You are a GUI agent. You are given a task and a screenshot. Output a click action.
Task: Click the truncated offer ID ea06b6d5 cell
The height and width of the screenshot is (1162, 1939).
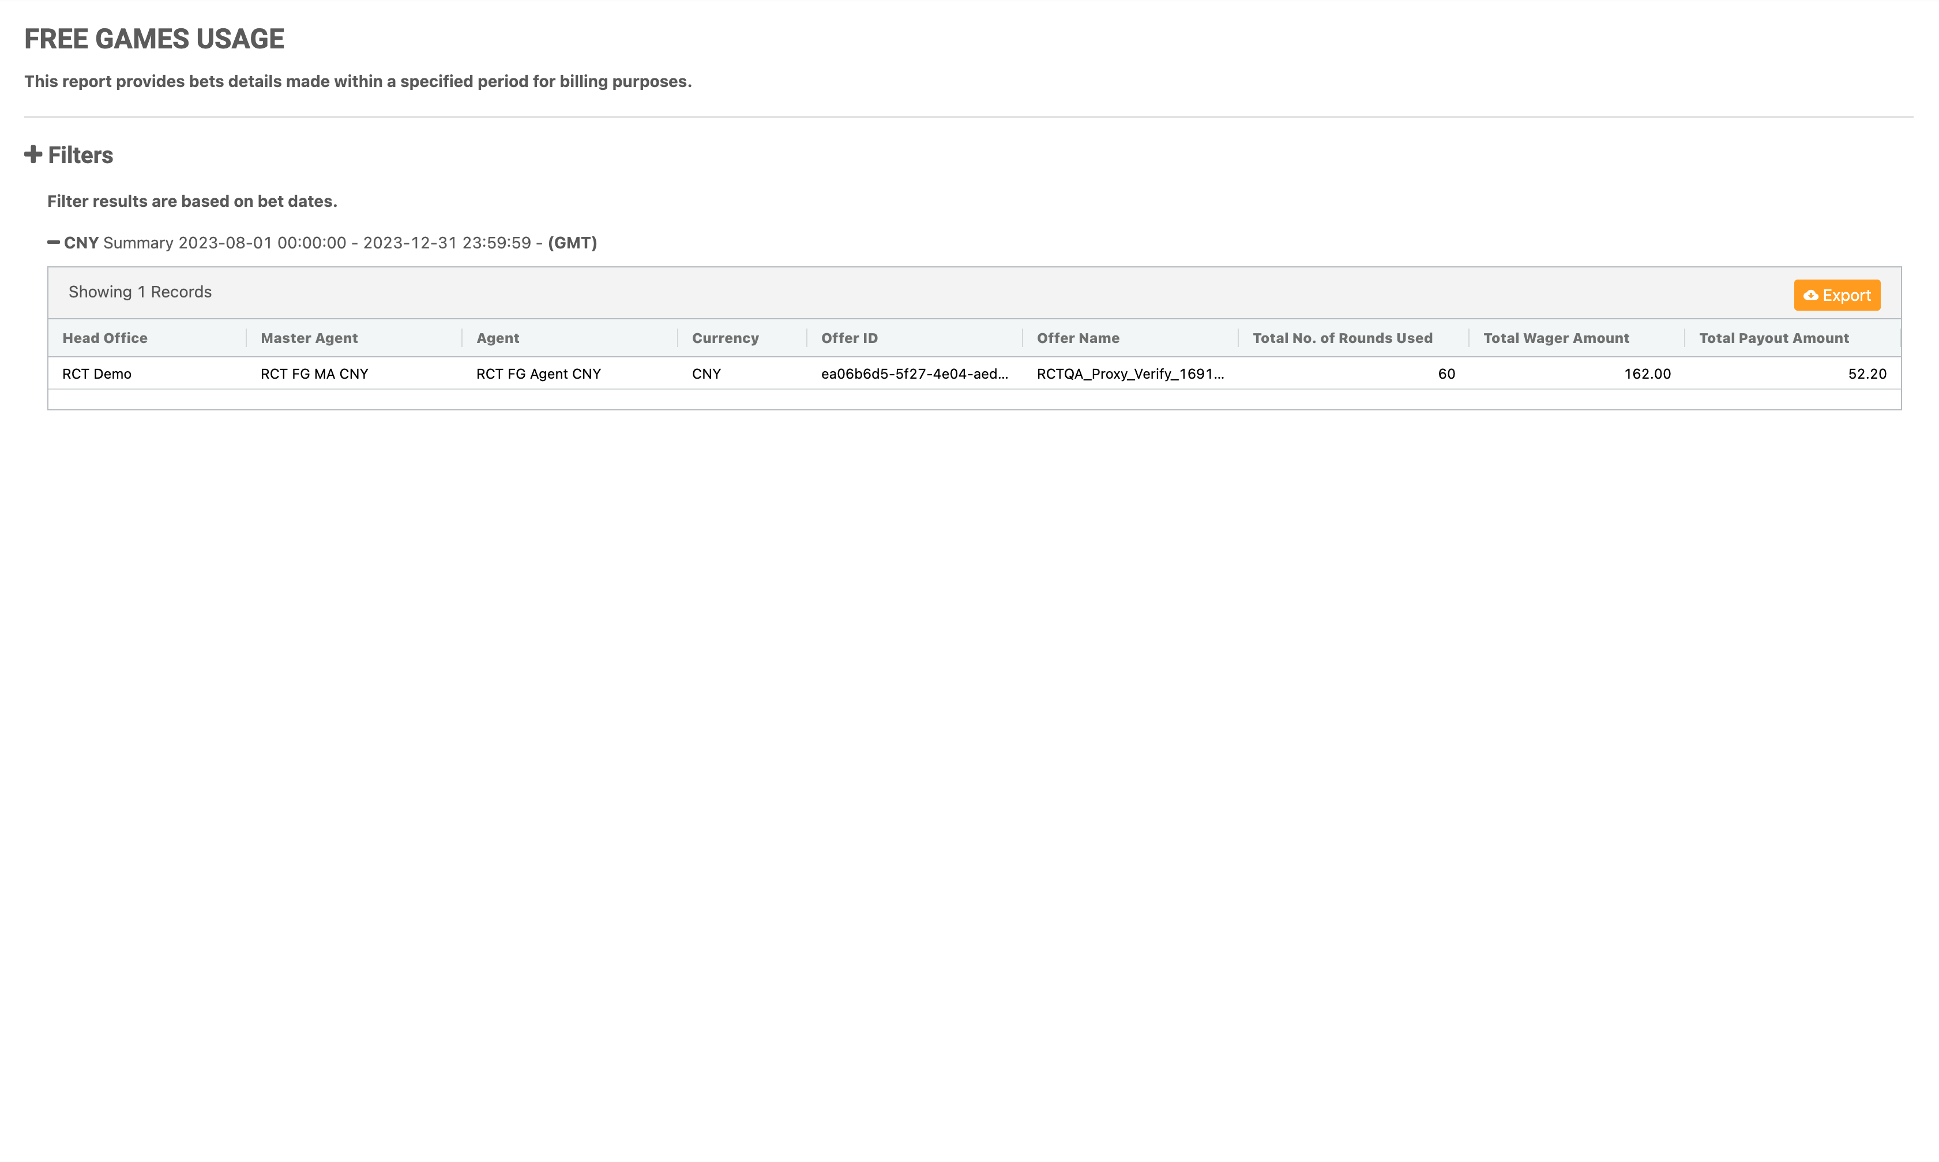point(914,374)
